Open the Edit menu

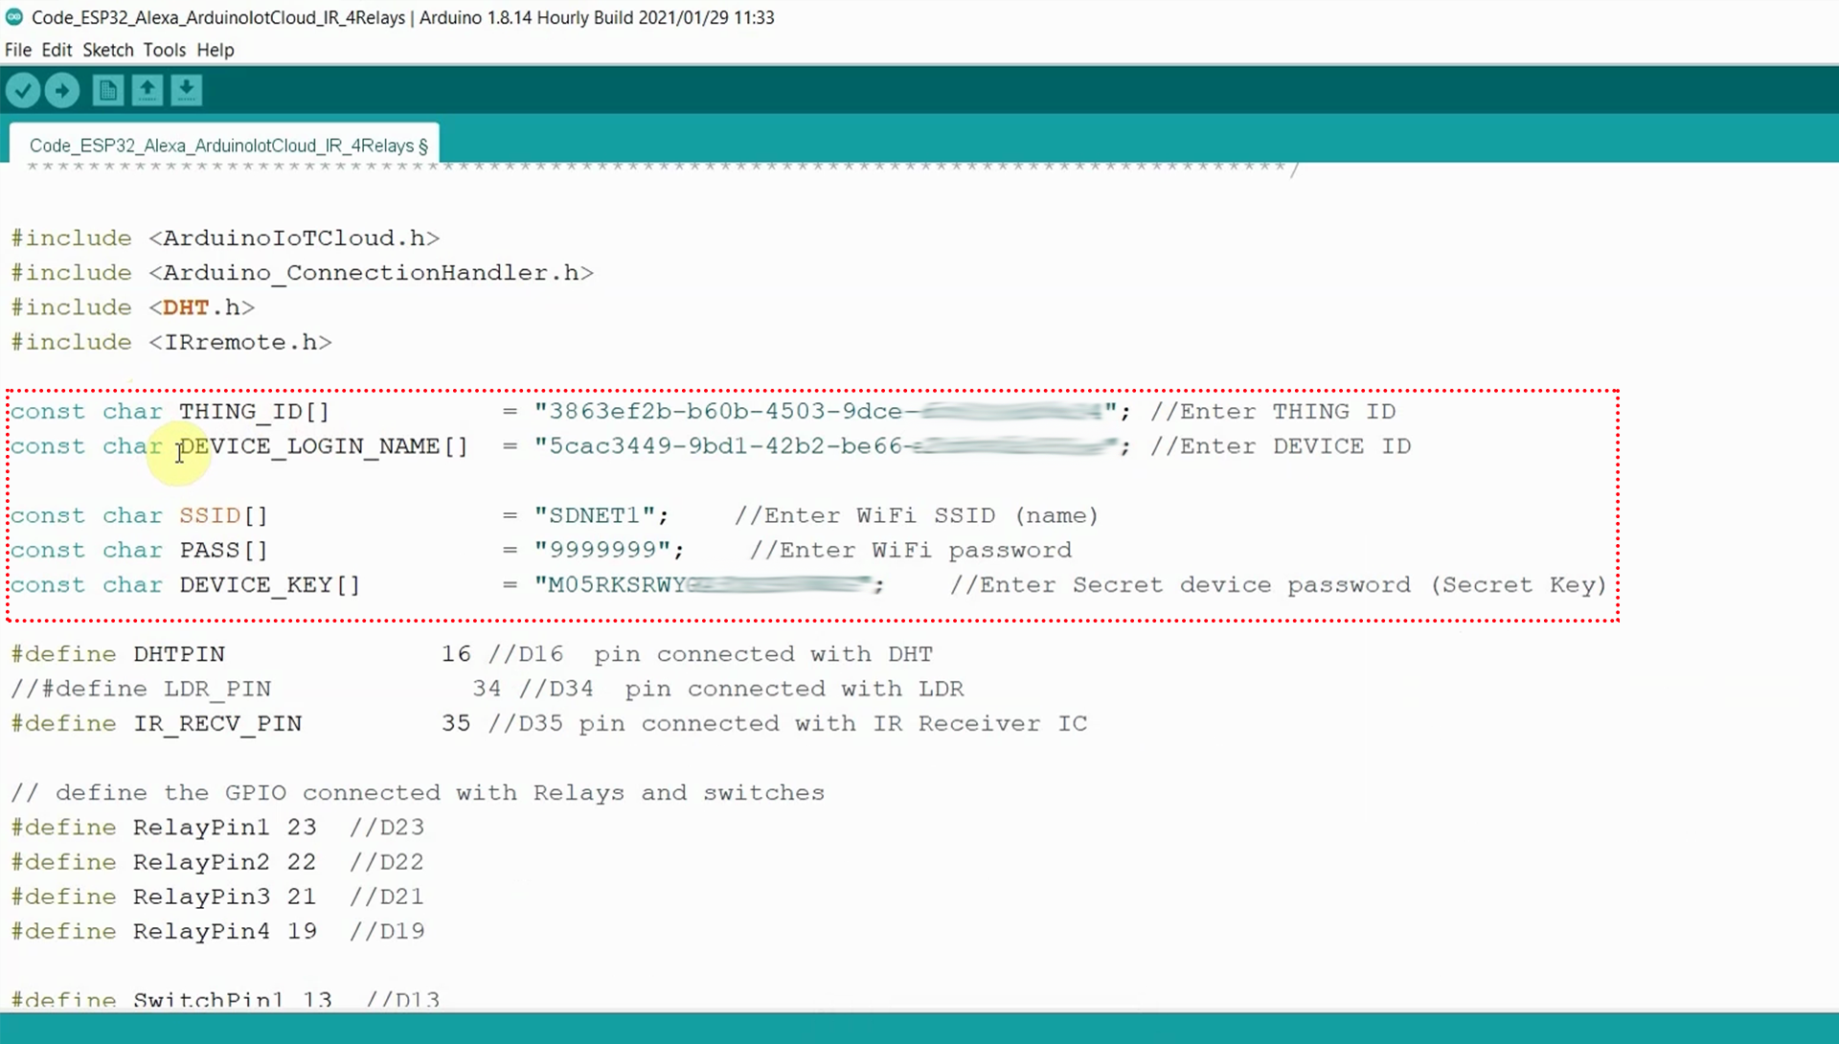pyautogui.click(x=56, y=50)
